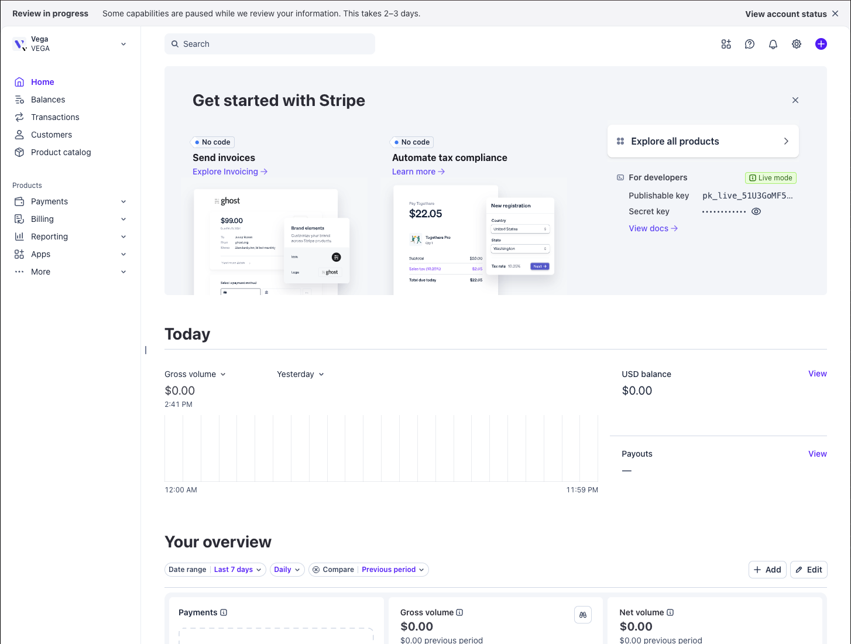851x644 pixels.
Task: Open the View docs link
Action: coord(653,228)
